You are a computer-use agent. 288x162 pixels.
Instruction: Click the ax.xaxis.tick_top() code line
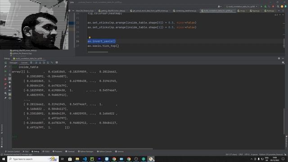click(103, 46)
